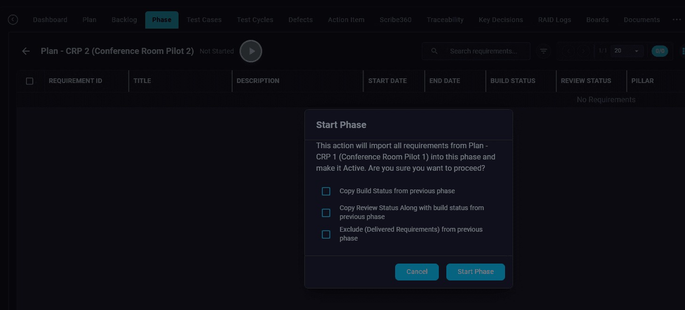Open the filter options icon

click(x=544, y=51)
